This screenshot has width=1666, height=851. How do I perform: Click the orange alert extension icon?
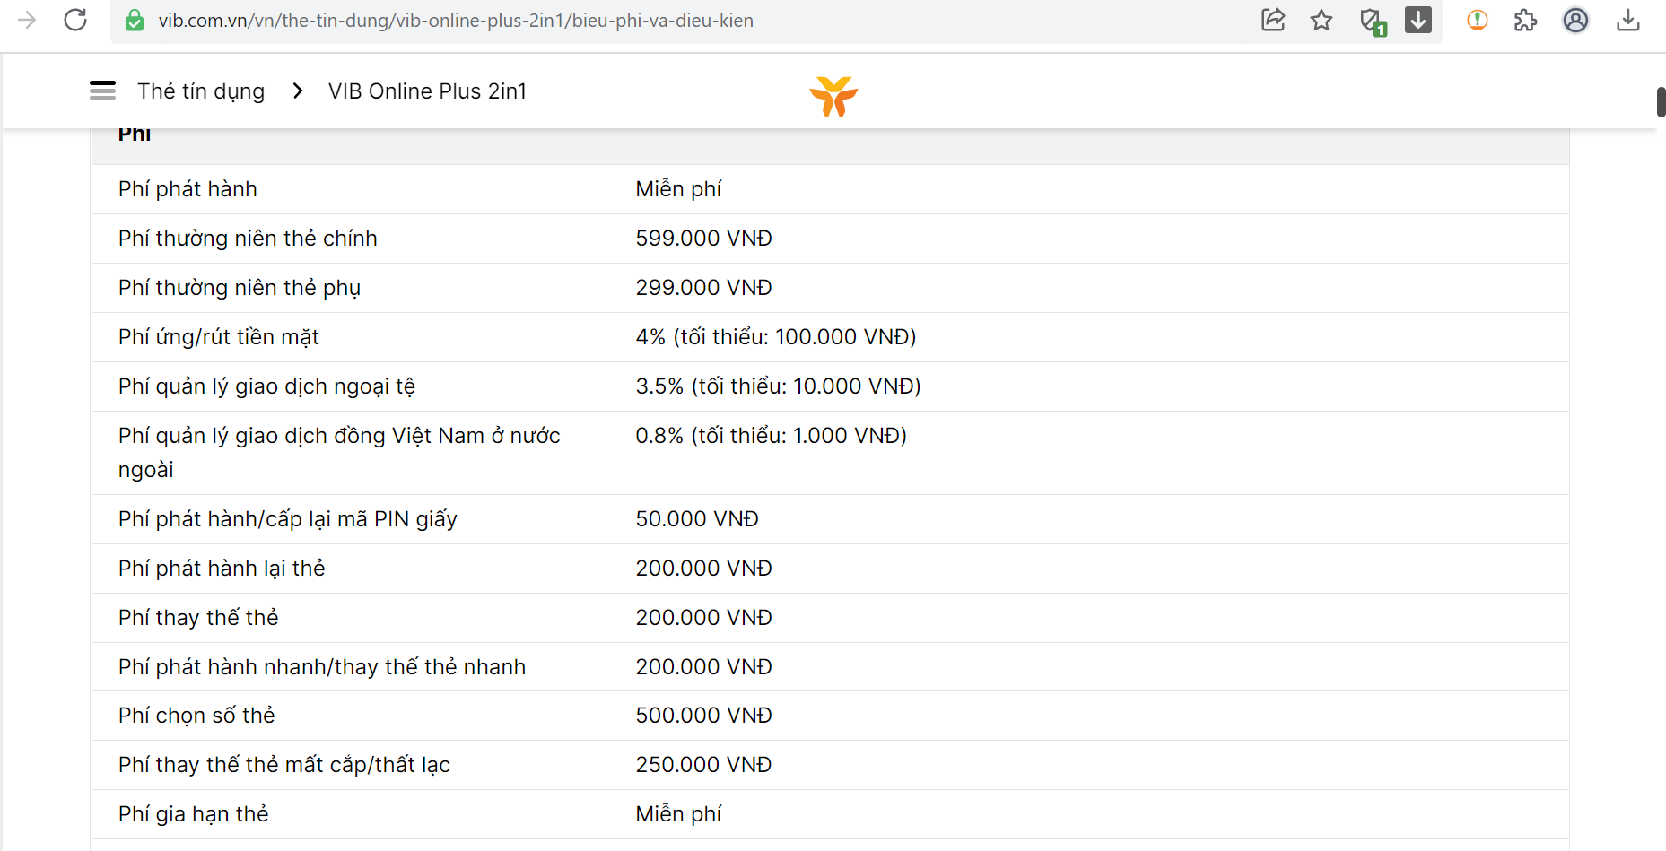pyautogui.click(x=1478, y=20)
